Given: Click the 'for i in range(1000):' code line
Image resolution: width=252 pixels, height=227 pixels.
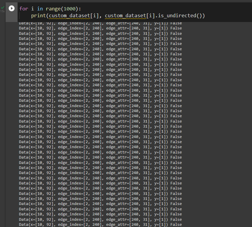Looking at the screenshot, I should coord(50,9).
